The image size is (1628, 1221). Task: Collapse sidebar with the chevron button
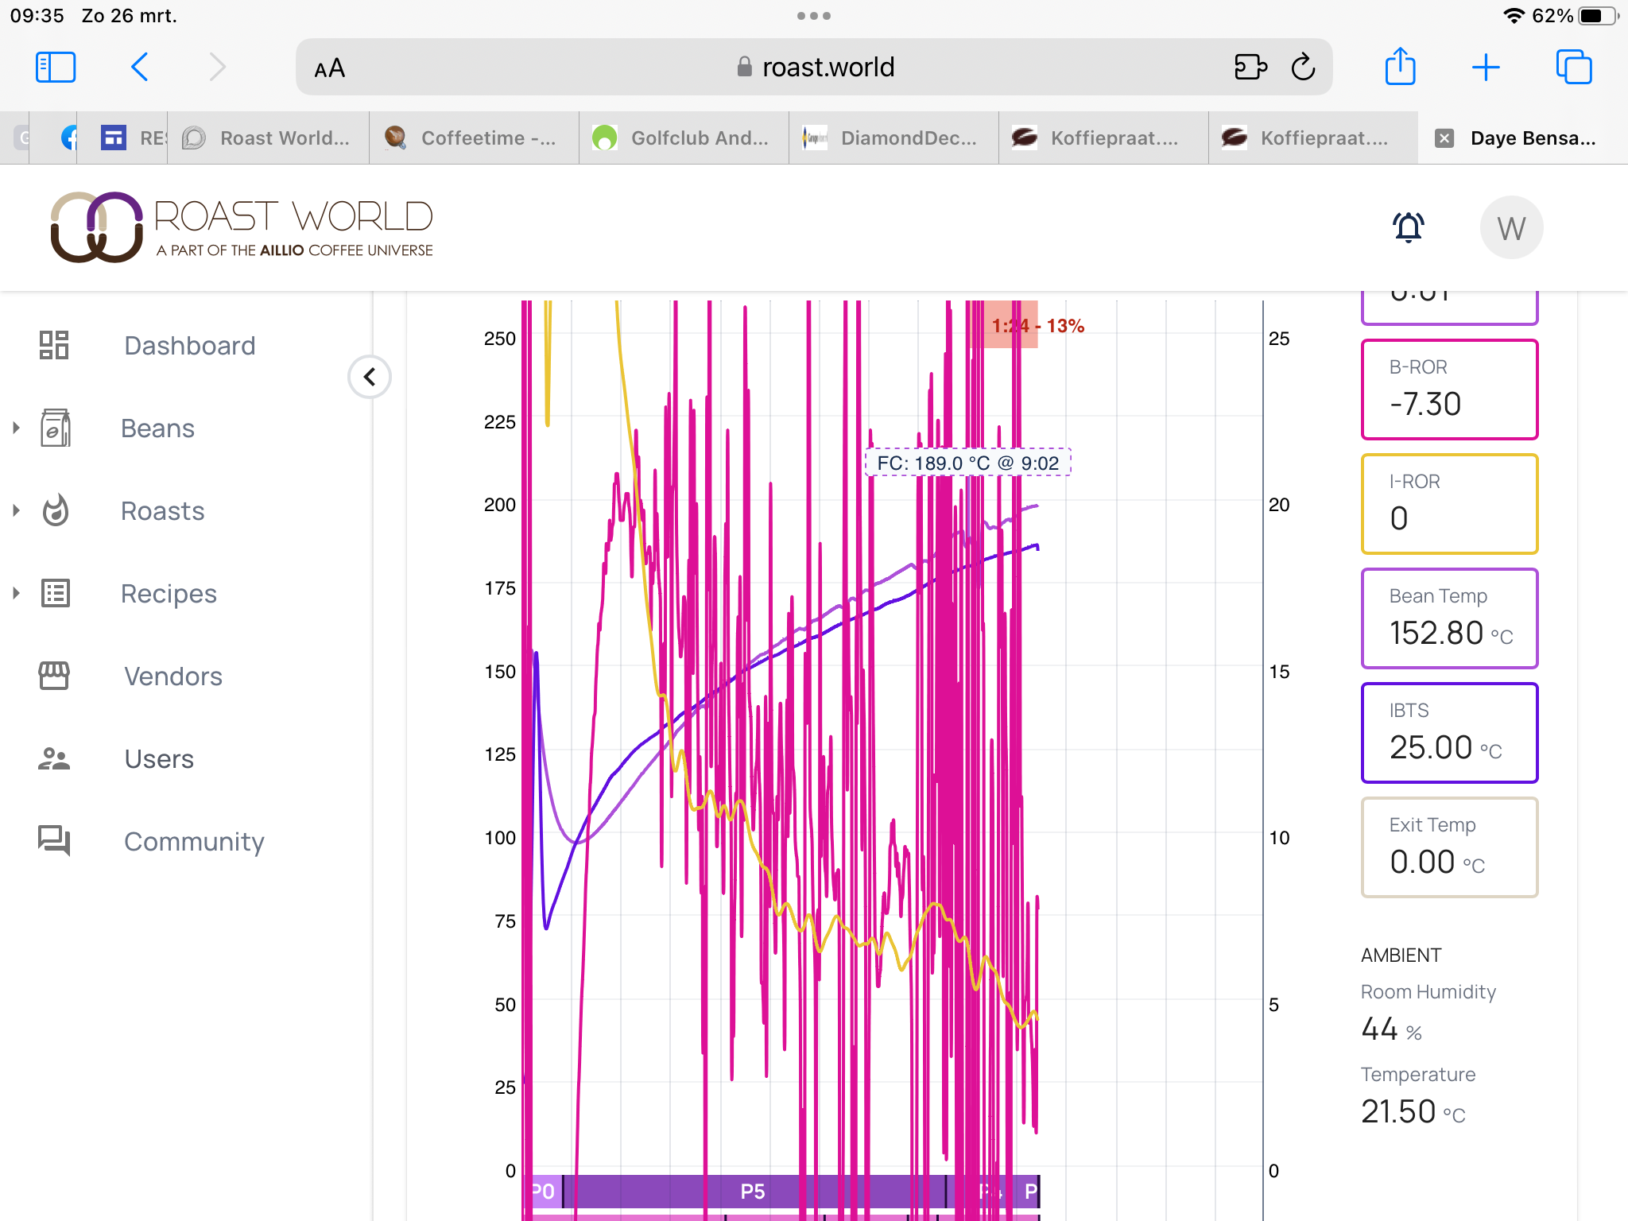(370, 377)
